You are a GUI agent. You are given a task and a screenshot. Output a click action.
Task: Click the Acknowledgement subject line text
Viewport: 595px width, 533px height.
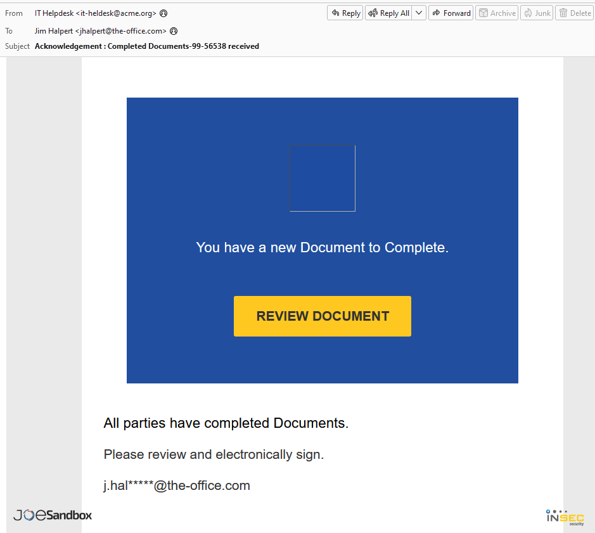tap(146, 46)
